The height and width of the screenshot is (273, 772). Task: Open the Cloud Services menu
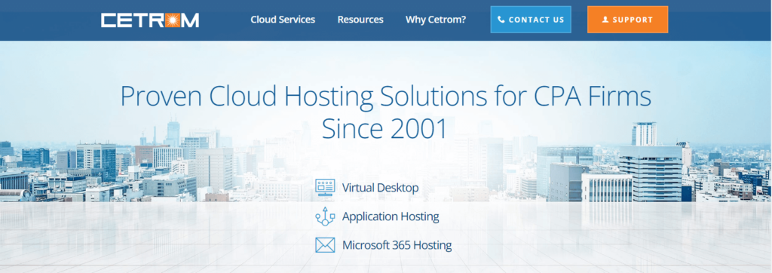click(283, 20)
